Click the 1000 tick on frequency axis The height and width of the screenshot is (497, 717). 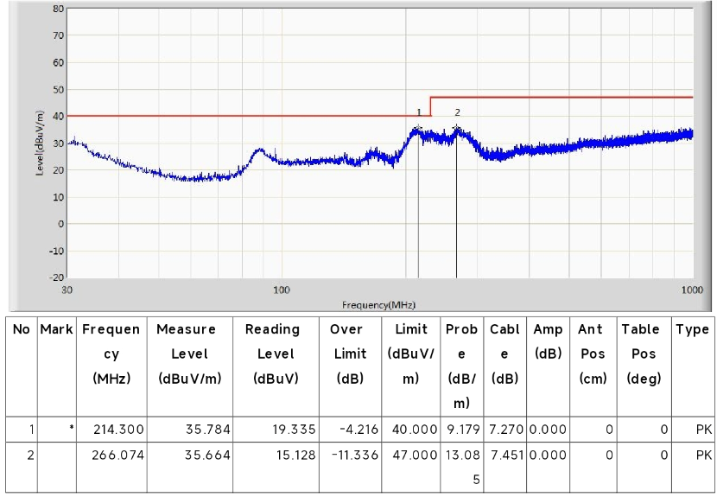692,290
